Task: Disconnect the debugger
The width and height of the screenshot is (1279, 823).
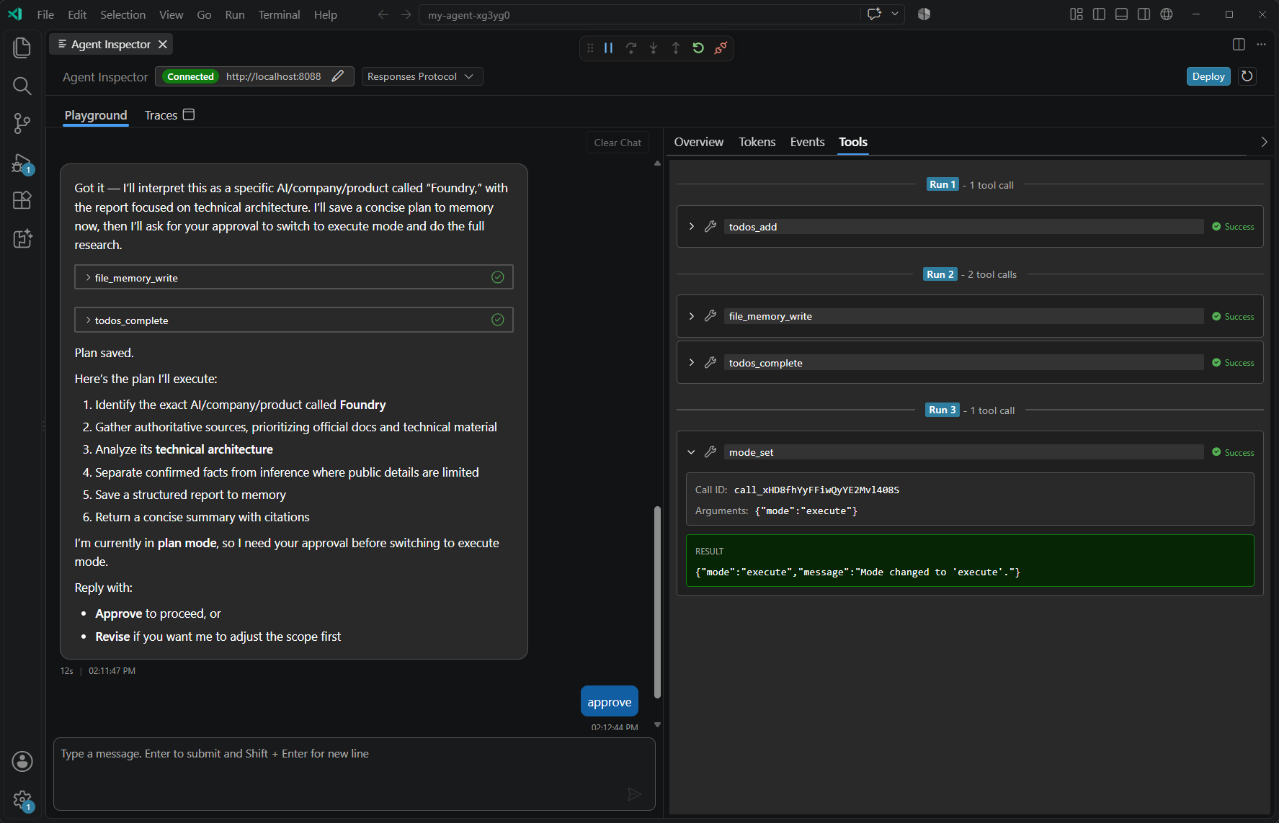Action: 721,48
